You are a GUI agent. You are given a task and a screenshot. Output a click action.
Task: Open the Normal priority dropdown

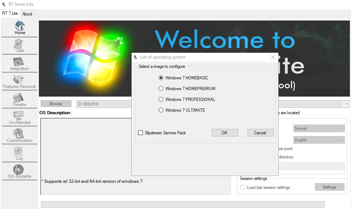click(x=319, y=129)
